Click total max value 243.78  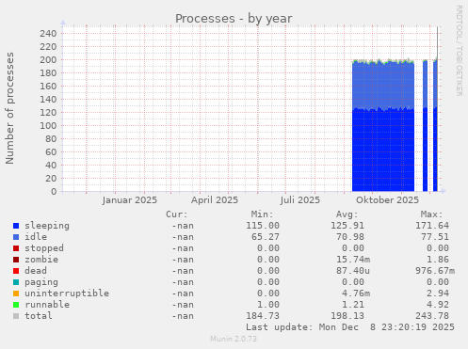pyautogui.click(x=432, y=316)
